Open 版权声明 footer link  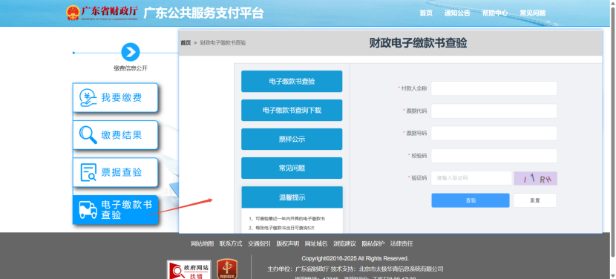[x=287, y=243]
